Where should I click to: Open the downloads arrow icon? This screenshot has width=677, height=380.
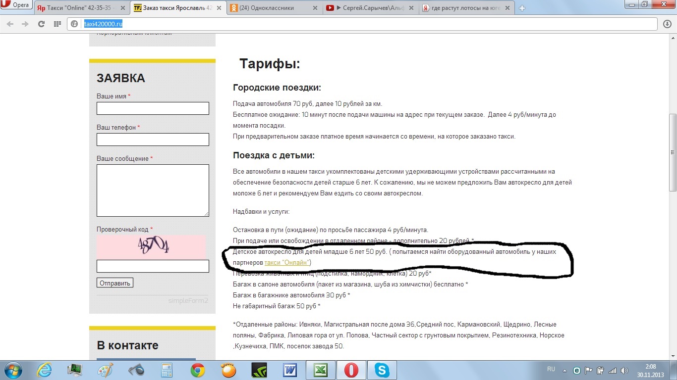point(667,24)
